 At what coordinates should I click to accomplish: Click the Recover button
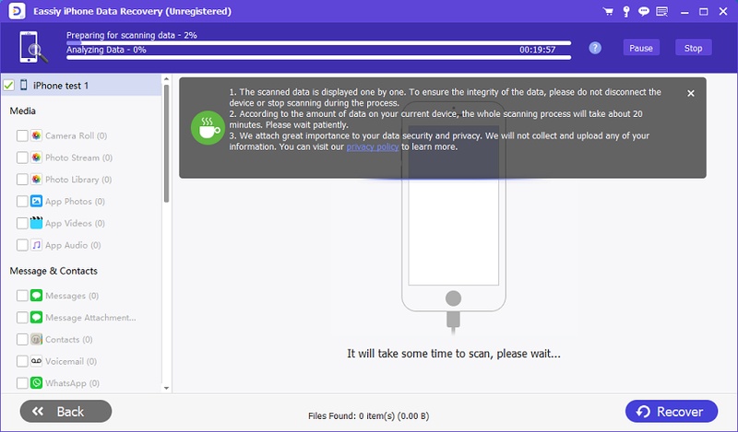tap(672, 412)
